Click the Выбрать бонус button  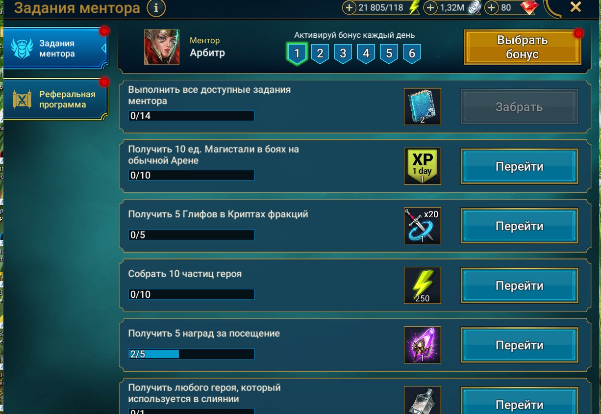coord(523,47)
